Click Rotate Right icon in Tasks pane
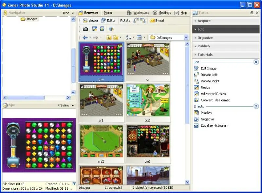 click(196, 81)
